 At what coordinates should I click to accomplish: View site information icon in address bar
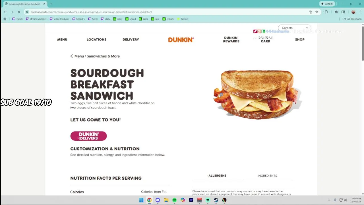tap(27, 12)
